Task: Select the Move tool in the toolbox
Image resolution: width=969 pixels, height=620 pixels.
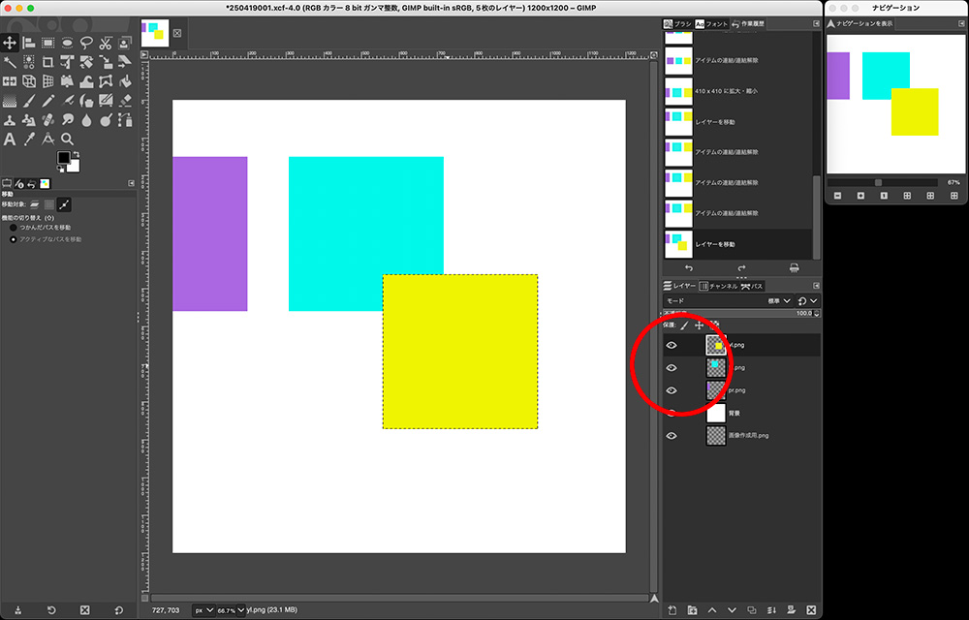Action: click(x=10, y=43)
